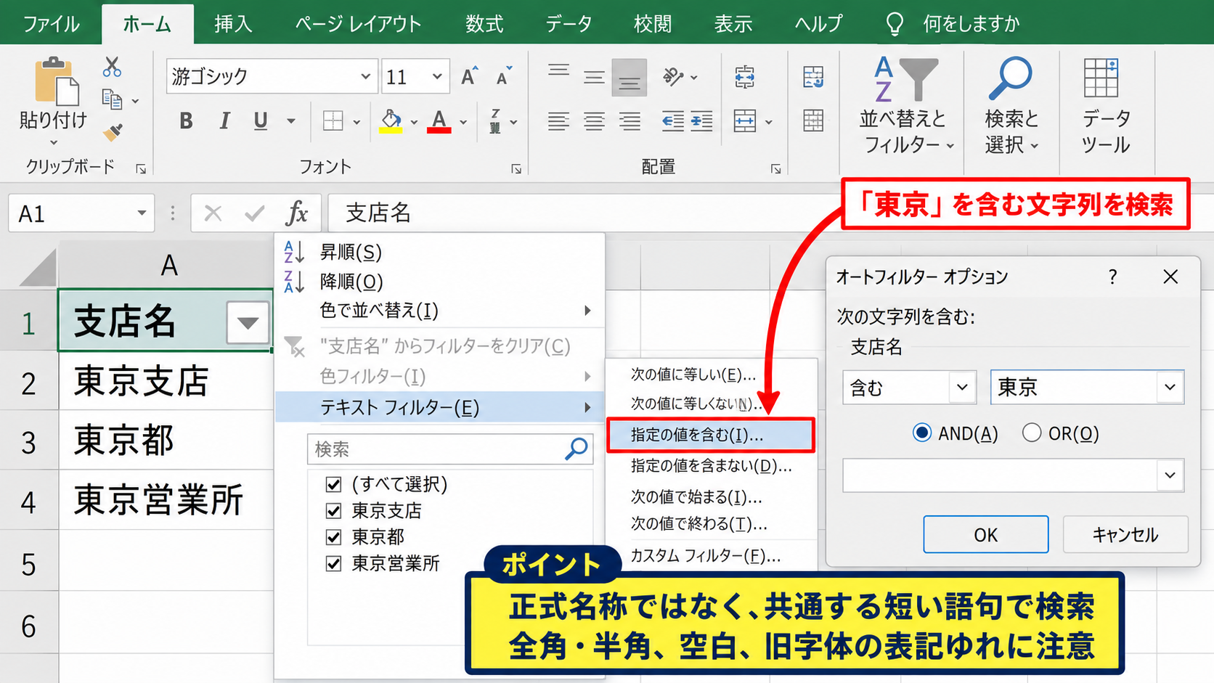This screenshot has width=1214, height=683.
Task: Click the Decrease Font Size icon
Action: tap(504, 76)
